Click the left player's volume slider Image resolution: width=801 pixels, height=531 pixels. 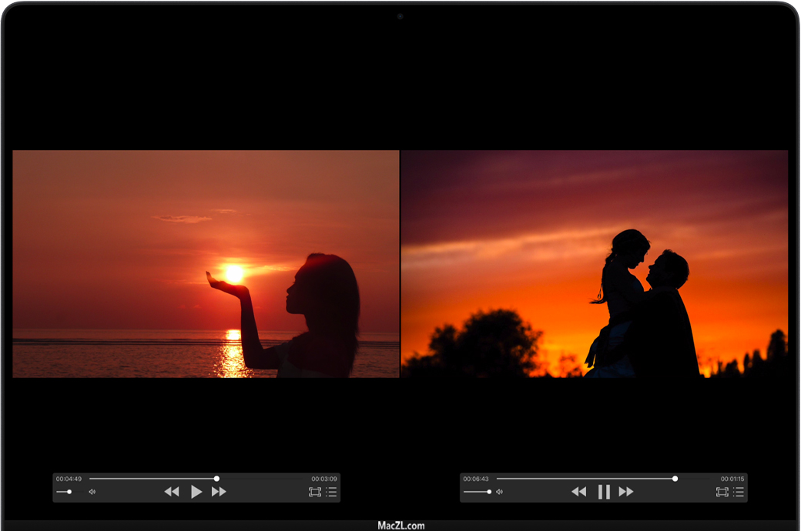69,492
